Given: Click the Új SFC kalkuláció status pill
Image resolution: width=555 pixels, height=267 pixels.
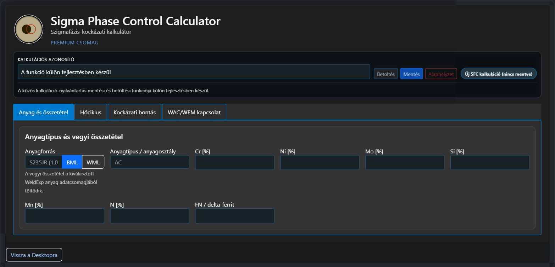Looking at the screenshot, I should pos(499,73).
